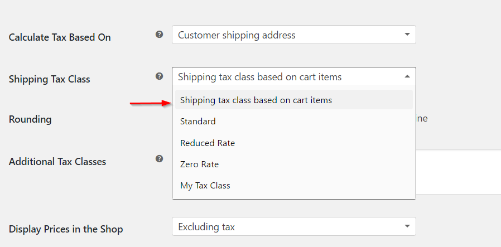Pick the Zero Rate option
The width and height of the screenshot is (501, 247).
click(293, 164)
